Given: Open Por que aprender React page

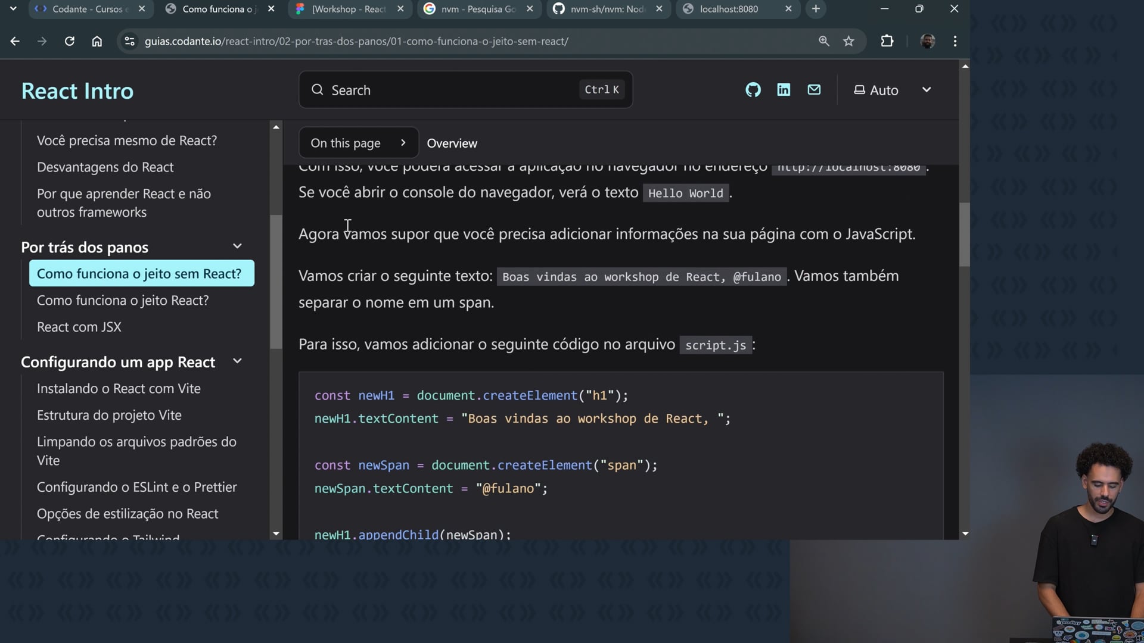Looking at the screenshot, I should 124,203.
